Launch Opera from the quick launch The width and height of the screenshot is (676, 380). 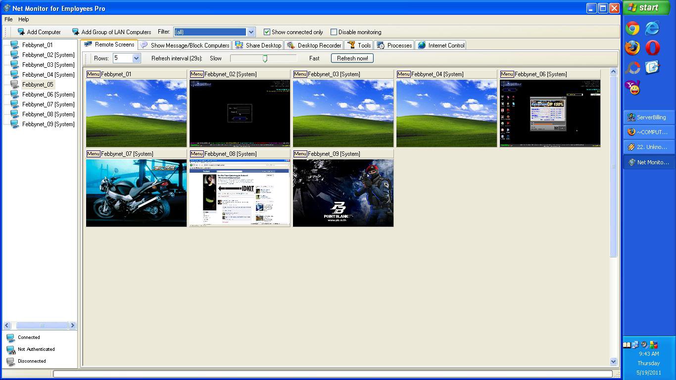pos(652,47)
